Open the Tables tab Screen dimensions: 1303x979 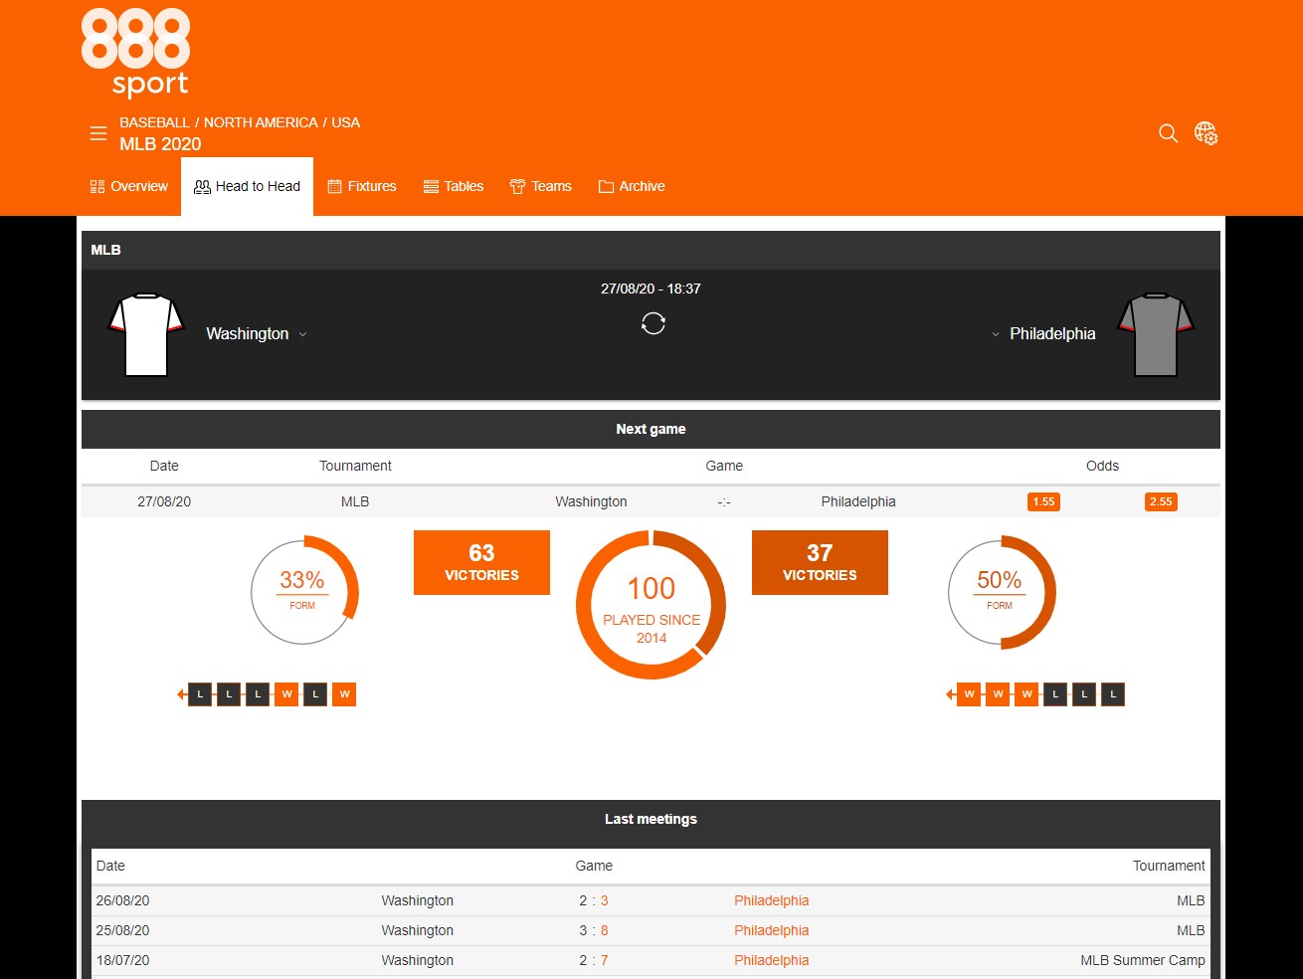pos(454,186)
